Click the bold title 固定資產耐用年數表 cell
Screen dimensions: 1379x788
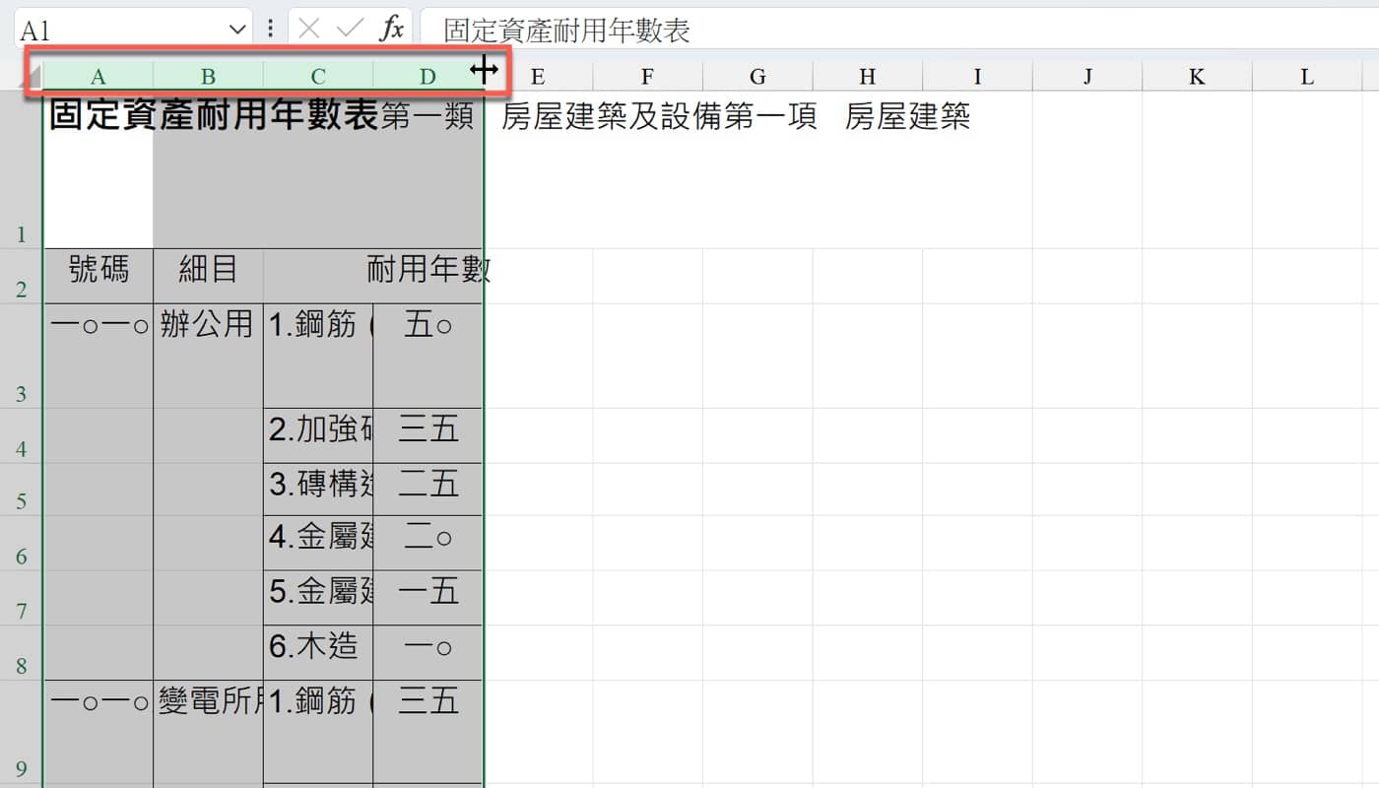[98, 169]
